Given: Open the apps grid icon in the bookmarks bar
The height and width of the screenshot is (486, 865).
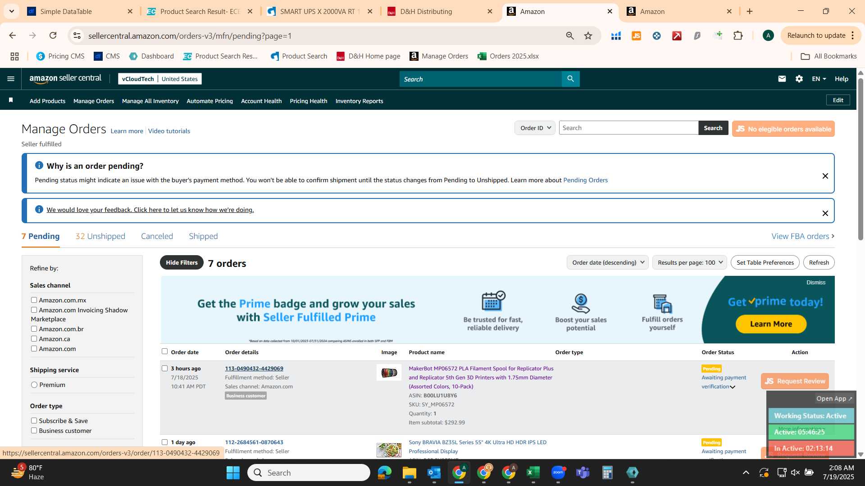Looking at the screenshot, I should [14, 56].
